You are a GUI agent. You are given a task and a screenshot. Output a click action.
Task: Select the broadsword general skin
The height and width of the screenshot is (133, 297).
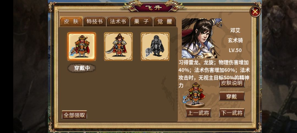click(118, 47)
